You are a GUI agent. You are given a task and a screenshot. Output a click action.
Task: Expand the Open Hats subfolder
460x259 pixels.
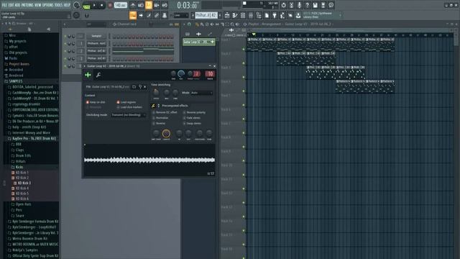[23, 204]
